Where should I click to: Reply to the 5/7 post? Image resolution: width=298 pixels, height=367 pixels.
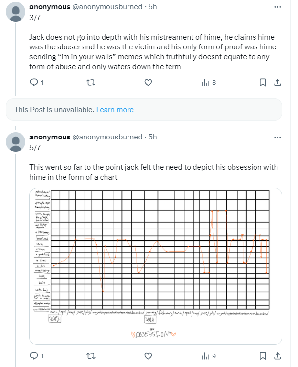click(x=34, y=356)
